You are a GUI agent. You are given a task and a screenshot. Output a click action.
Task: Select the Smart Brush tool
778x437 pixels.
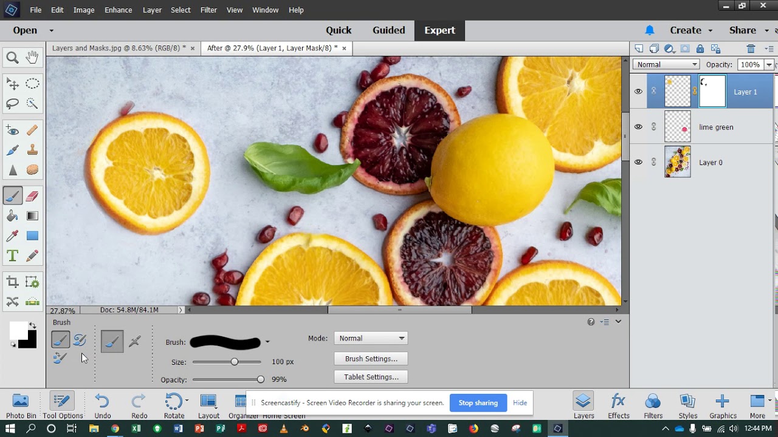pyautogui.click(x=12, y=150)
